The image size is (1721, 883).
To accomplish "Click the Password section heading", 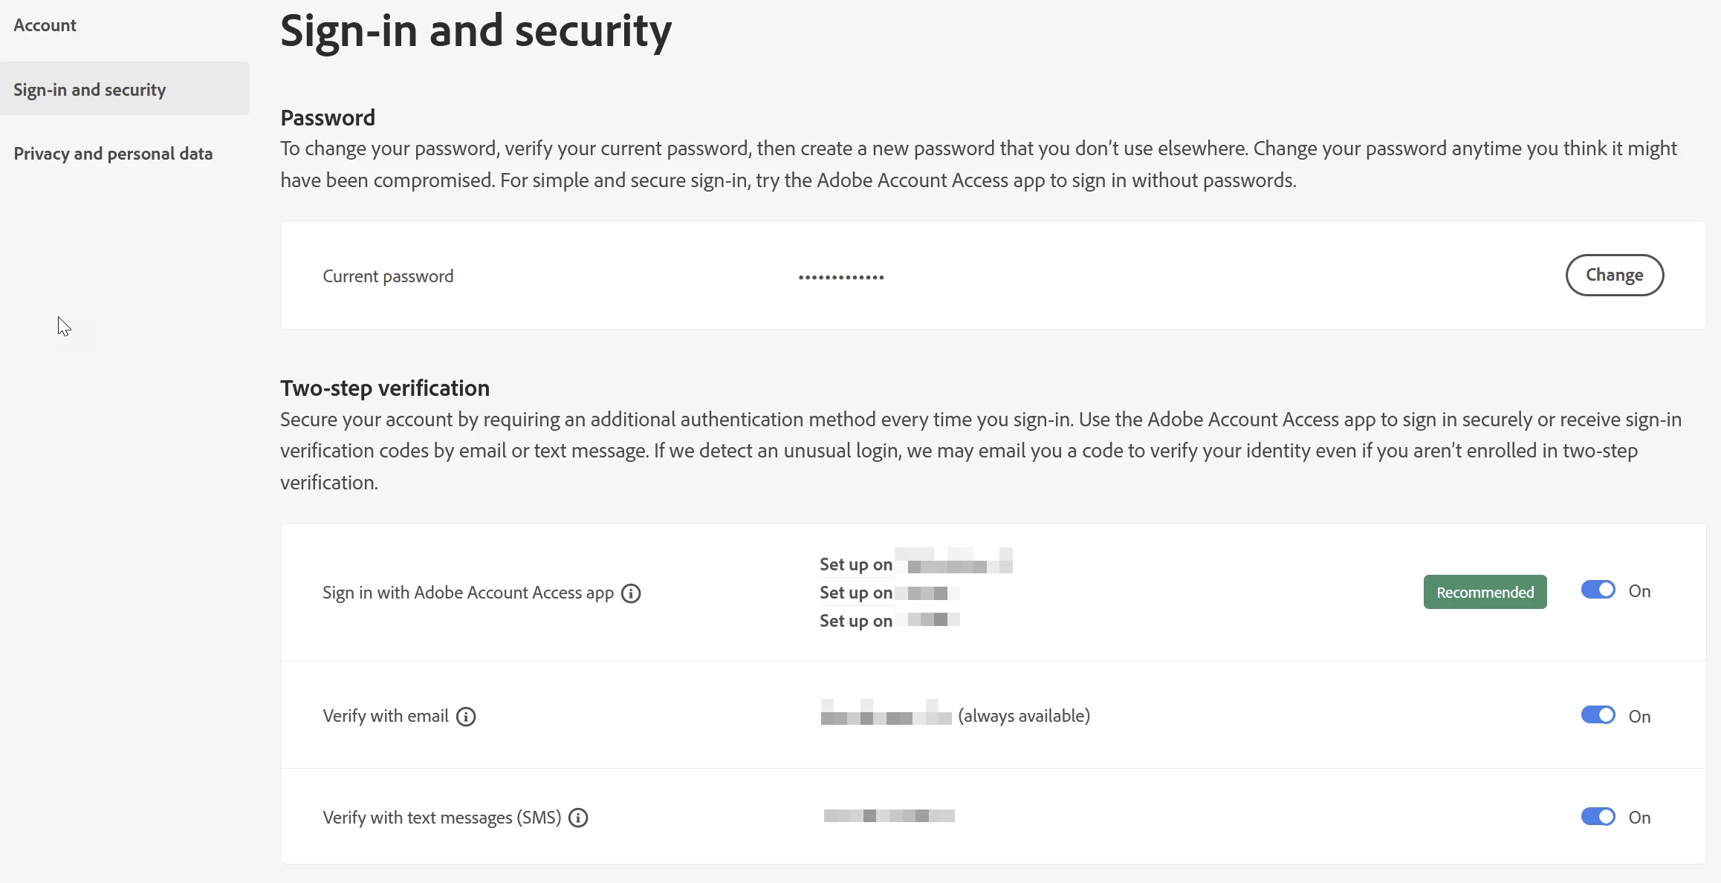I will [328, 117].
